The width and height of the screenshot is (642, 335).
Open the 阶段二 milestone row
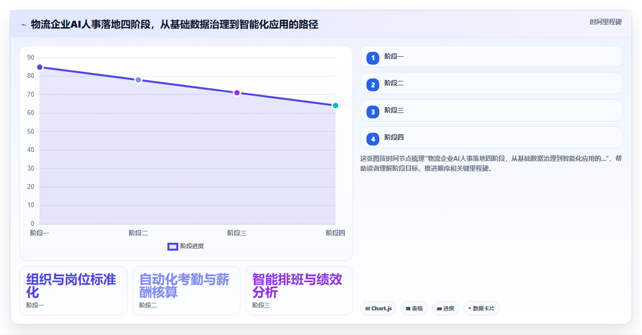491,83
